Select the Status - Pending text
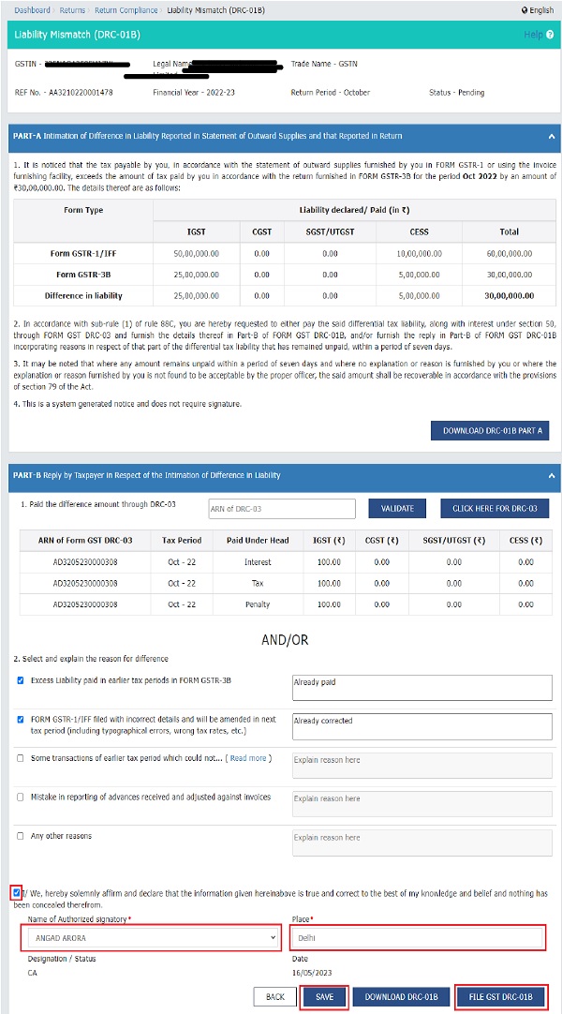Image resolution: width=562 pixels, height=1014 pixels. click(456, 93)
